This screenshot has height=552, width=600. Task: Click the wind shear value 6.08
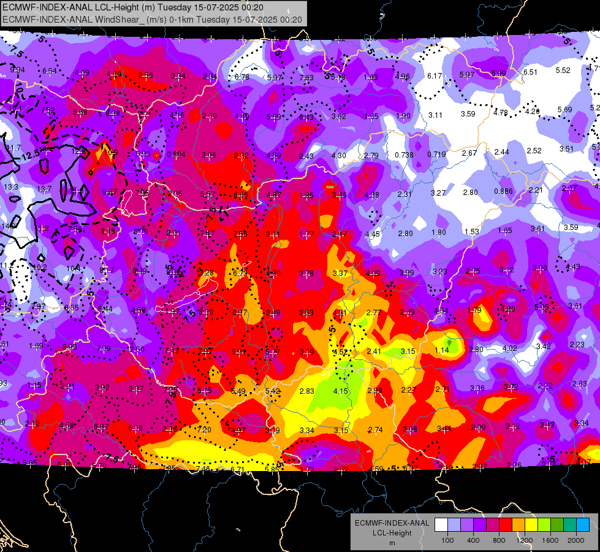(135, 428)
